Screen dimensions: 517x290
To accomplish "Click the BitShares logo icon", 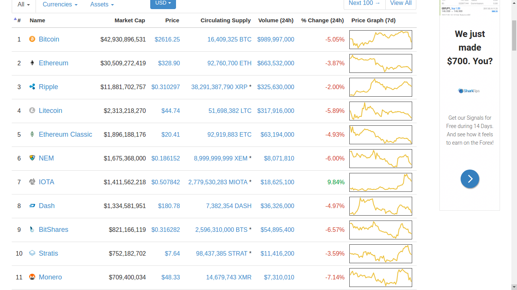I will tap(32, 229).
